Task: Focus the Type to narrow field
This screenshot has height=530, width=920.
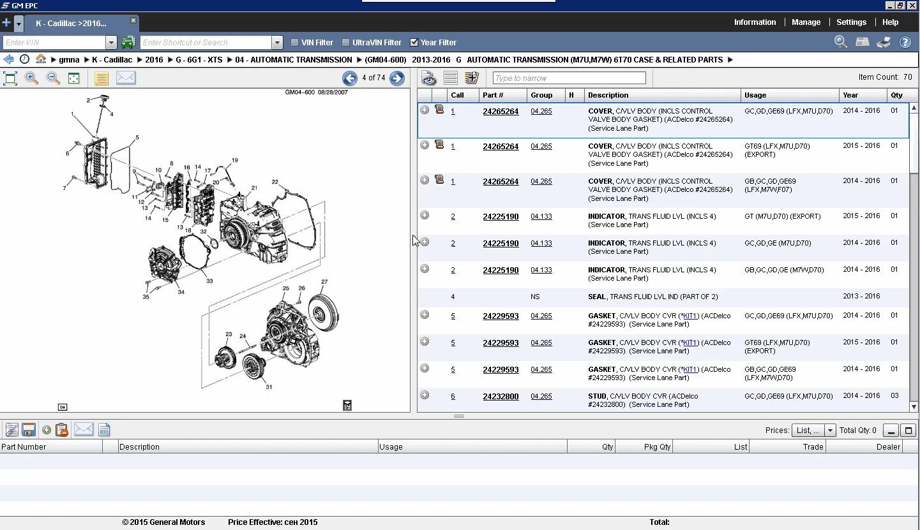Action: 569,78
